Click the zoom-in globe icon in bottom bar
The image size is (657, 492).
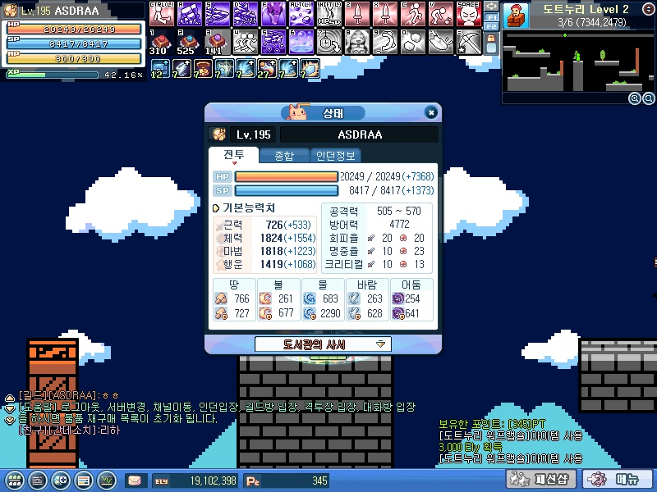point(61,481)
